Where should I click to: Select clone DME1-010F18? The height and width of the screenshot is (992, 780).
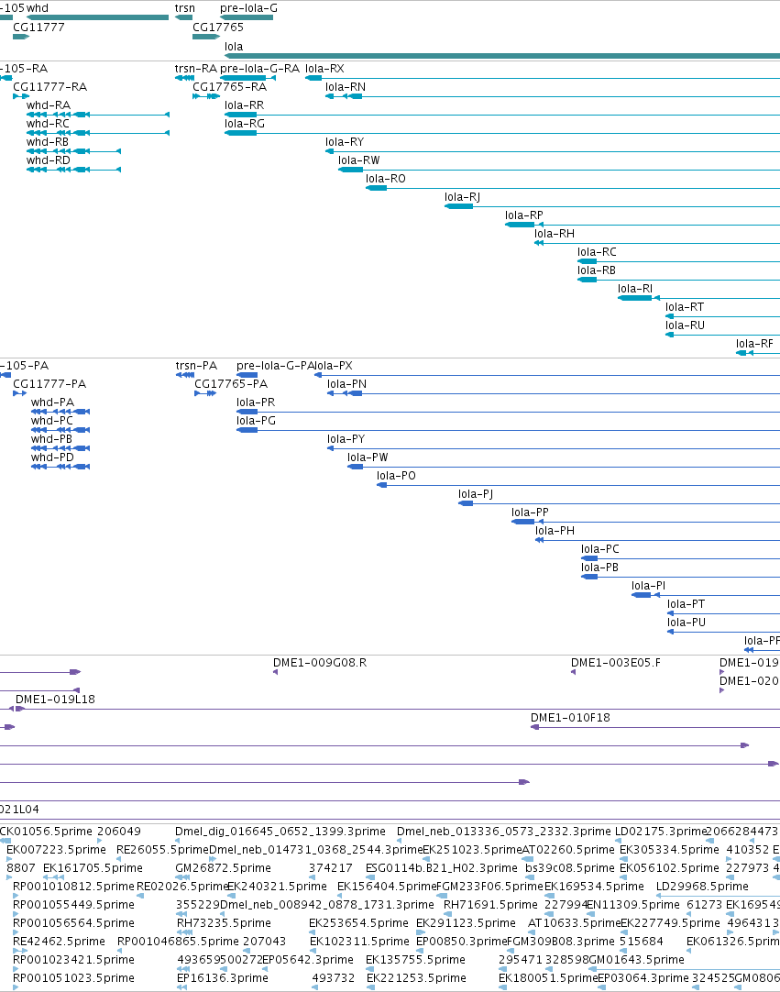pyautogui.click(x=655, y=728)
